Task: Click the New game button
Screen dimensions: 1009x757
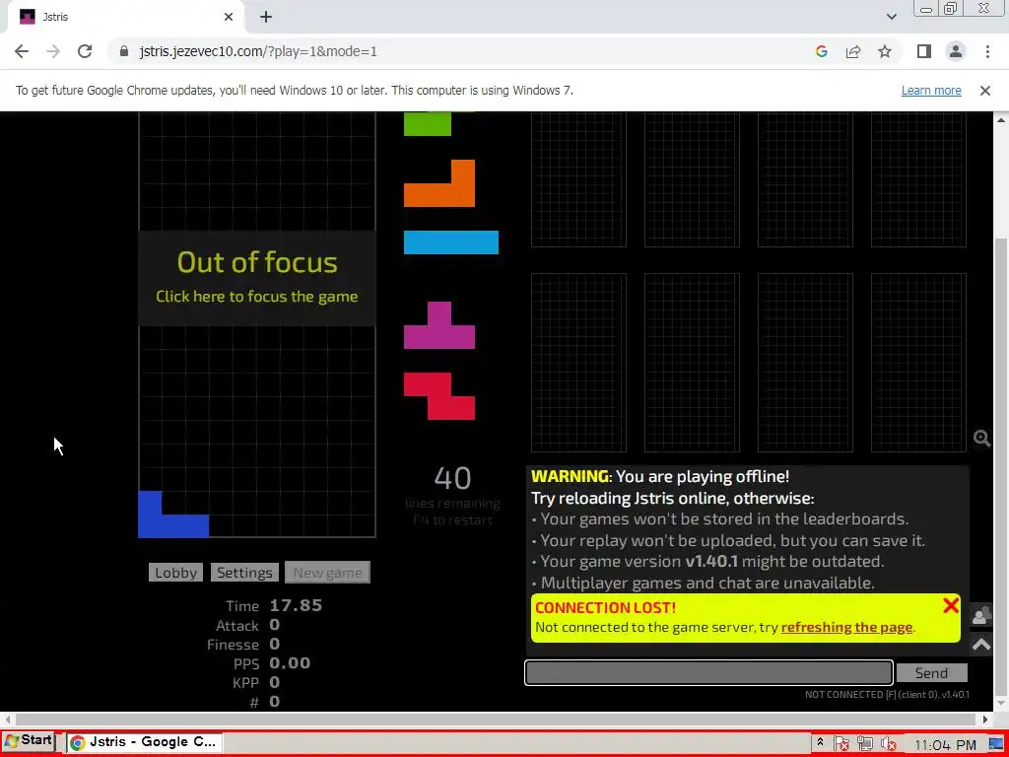Action: [327, 573]
